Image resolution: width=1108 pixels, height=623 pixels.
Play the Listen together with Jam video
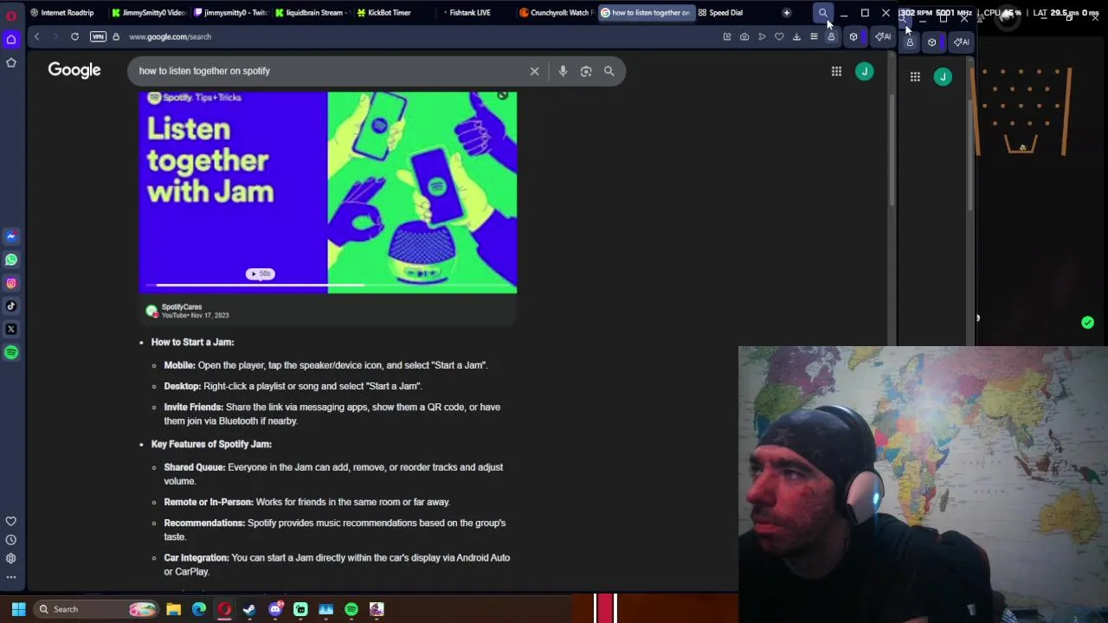[x=328, y=192]
